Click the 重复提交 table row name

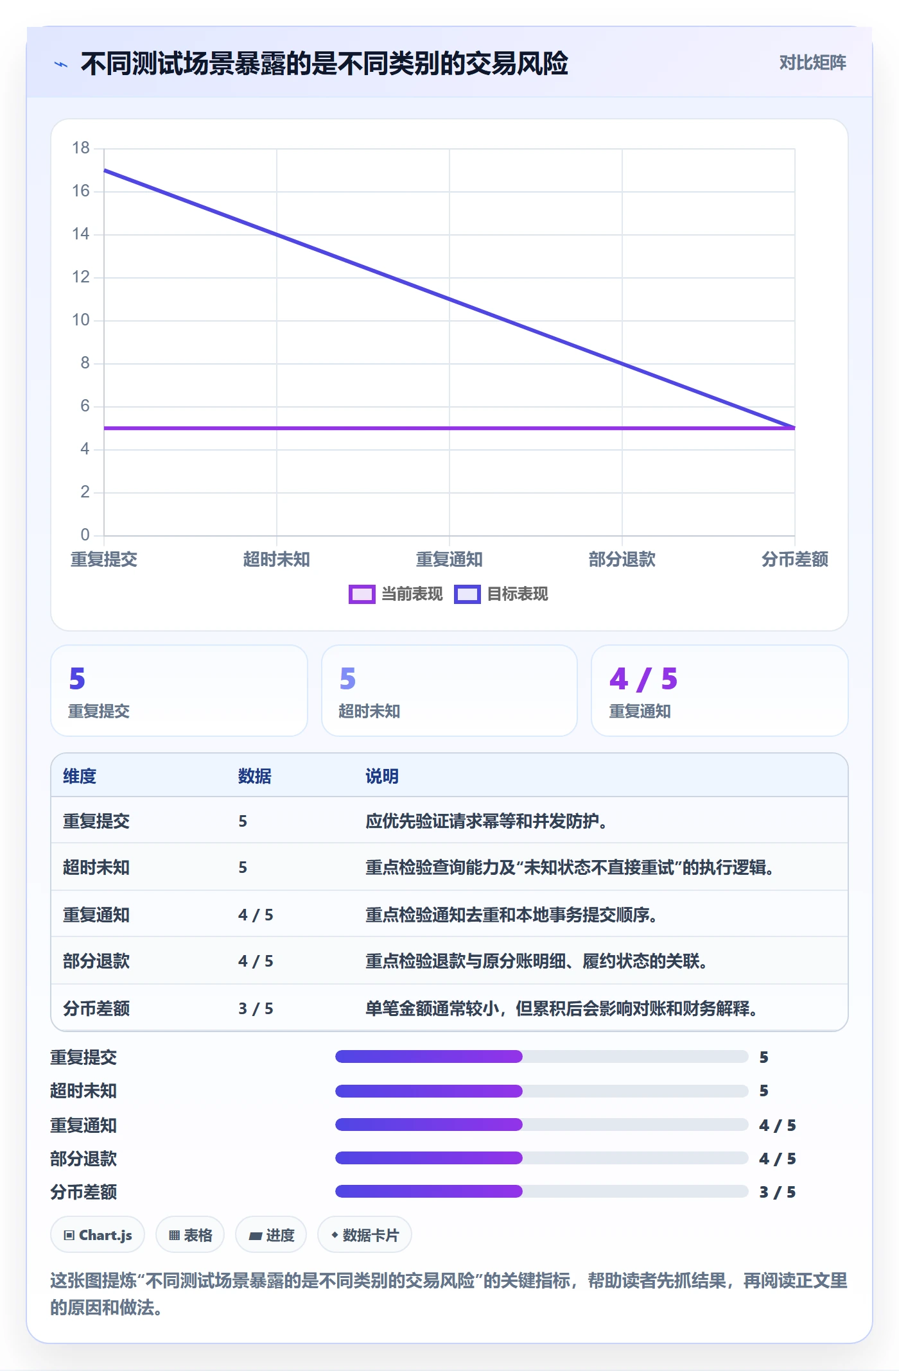click(96, 821)
